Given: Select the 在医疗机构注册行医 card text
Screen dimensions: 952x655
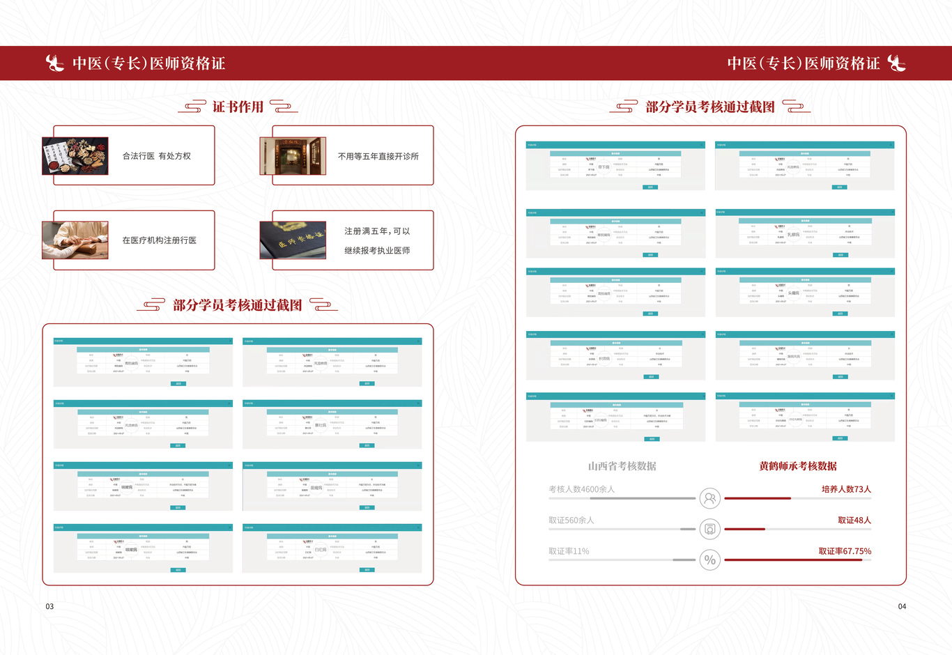Looking at the screenshot, I should click(x=160, y=240).
